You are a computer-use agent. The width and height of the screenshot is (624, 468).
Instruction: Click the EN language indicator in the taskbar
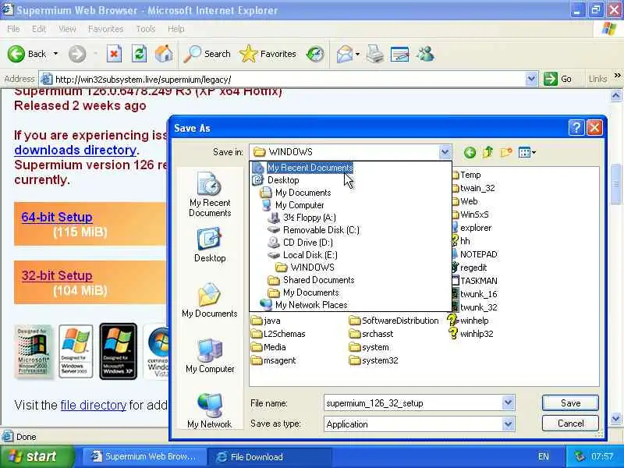tap(543, 456)
